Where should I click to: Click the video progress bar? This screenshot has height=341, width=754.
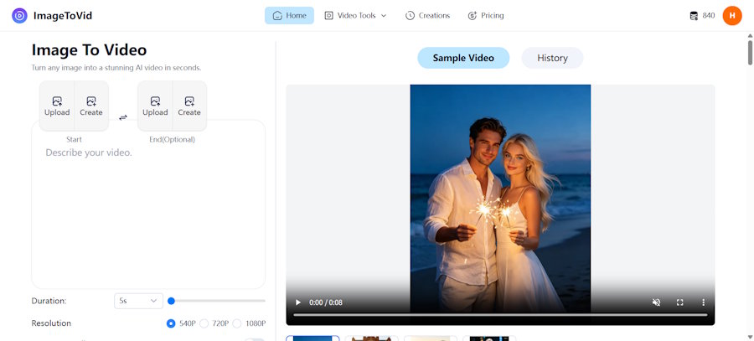pyautogui.click(x=500, y=315)
